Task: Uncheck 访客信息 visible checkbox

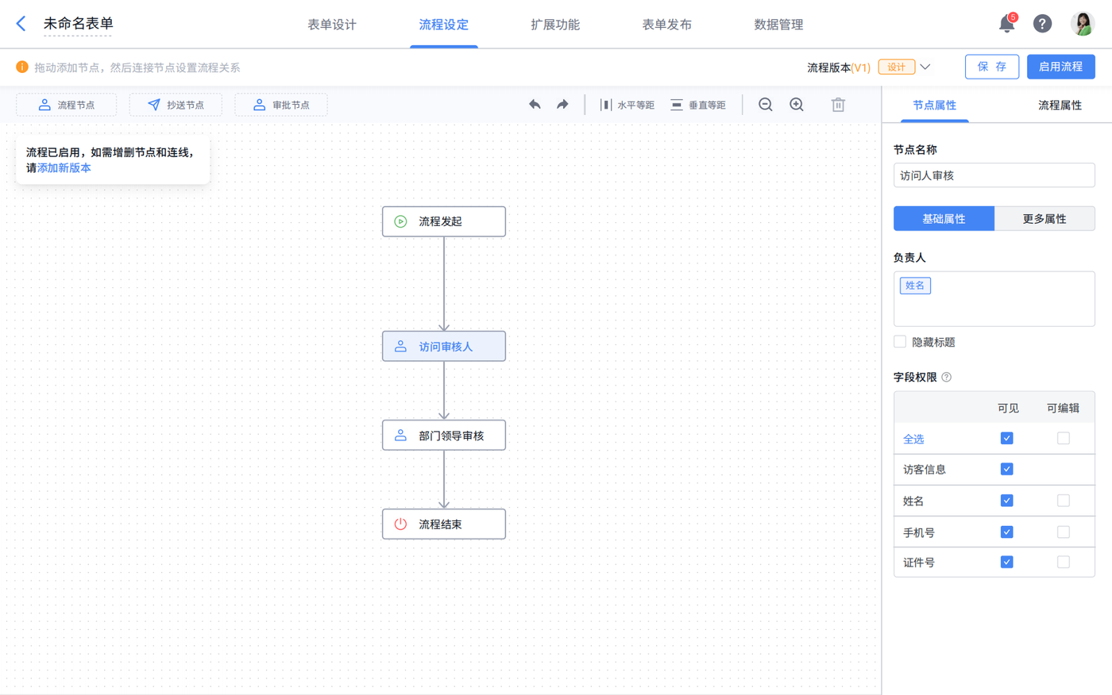Action: pos(1006,469)
